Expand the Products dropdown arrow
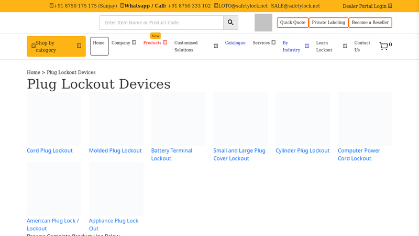This screenshot has height=236, width=419. click(165, 42)
